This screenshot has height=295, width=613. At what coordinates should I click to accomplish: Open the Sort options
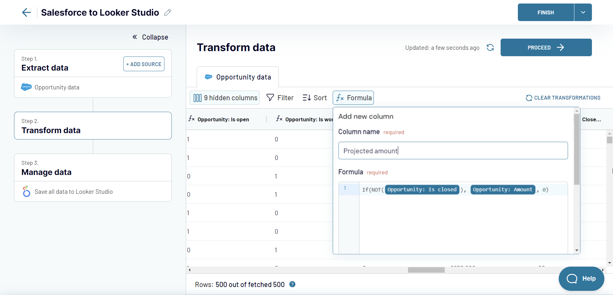[314, 98]
